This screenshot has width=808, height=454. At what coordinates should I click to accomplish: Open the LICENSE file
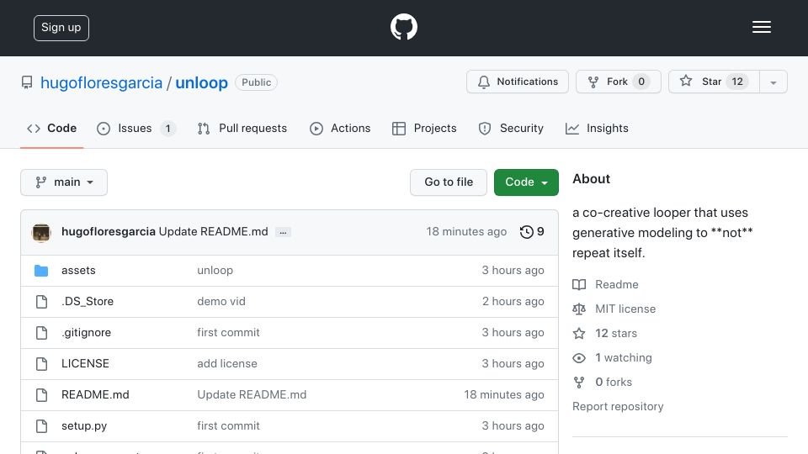click(85, 363)
